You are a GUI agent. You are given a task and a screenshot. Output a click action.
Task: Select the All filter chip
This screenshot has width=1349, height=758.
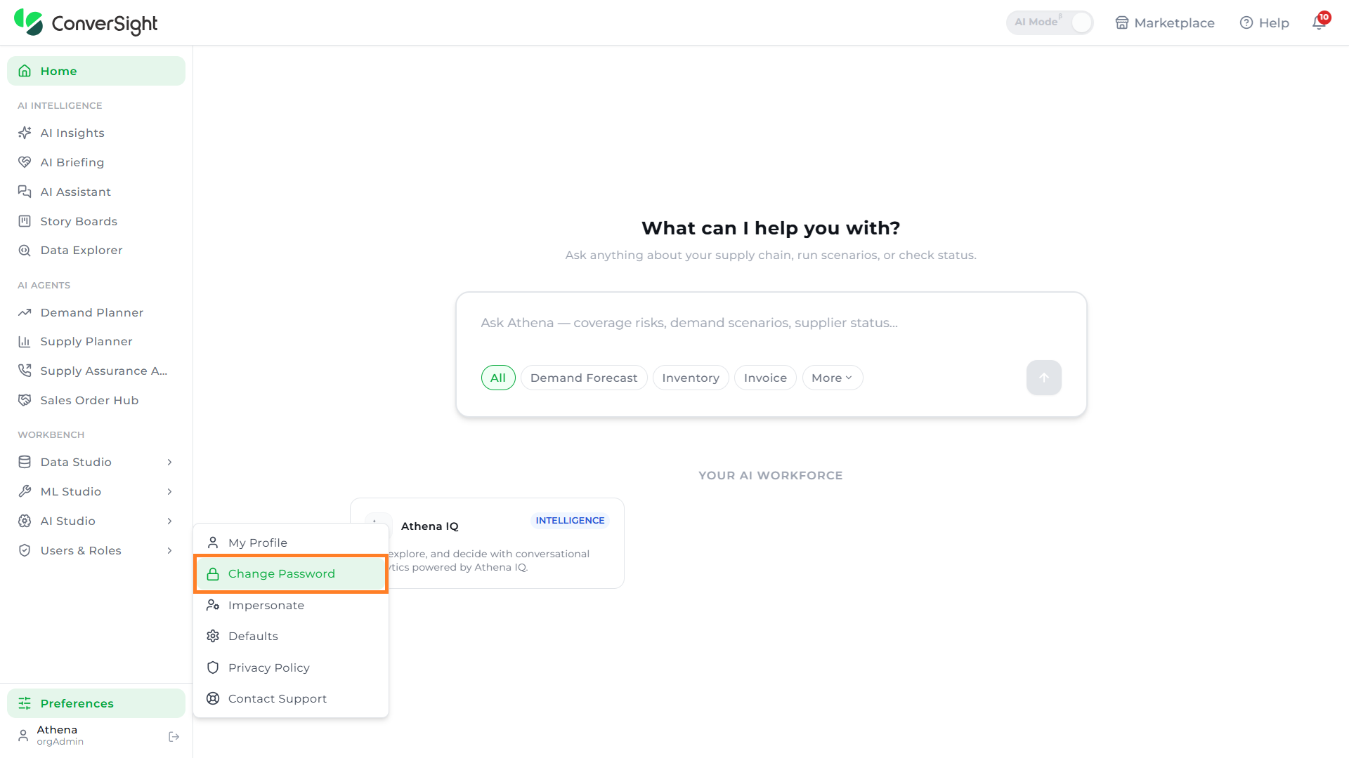point(498,378)
